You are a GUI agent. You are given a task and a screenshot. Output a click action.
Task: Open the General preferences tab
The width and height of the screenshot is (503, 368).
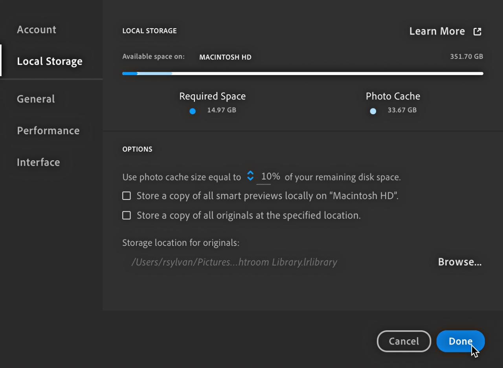coord(36,99)
